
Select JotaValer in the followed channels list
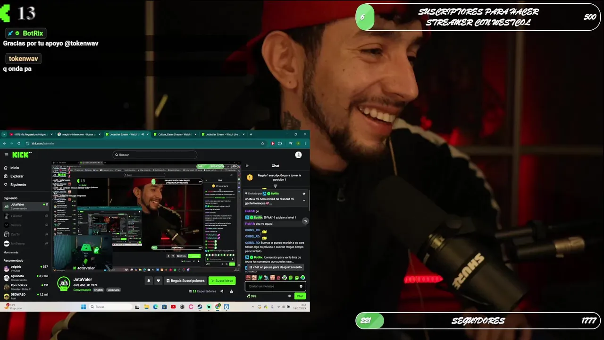tap(26, 206)
